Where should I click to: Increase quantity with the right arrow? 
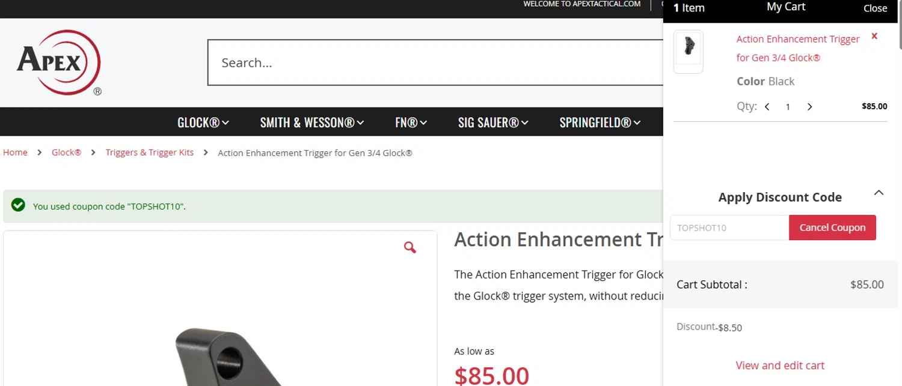(x=809, y=107)
